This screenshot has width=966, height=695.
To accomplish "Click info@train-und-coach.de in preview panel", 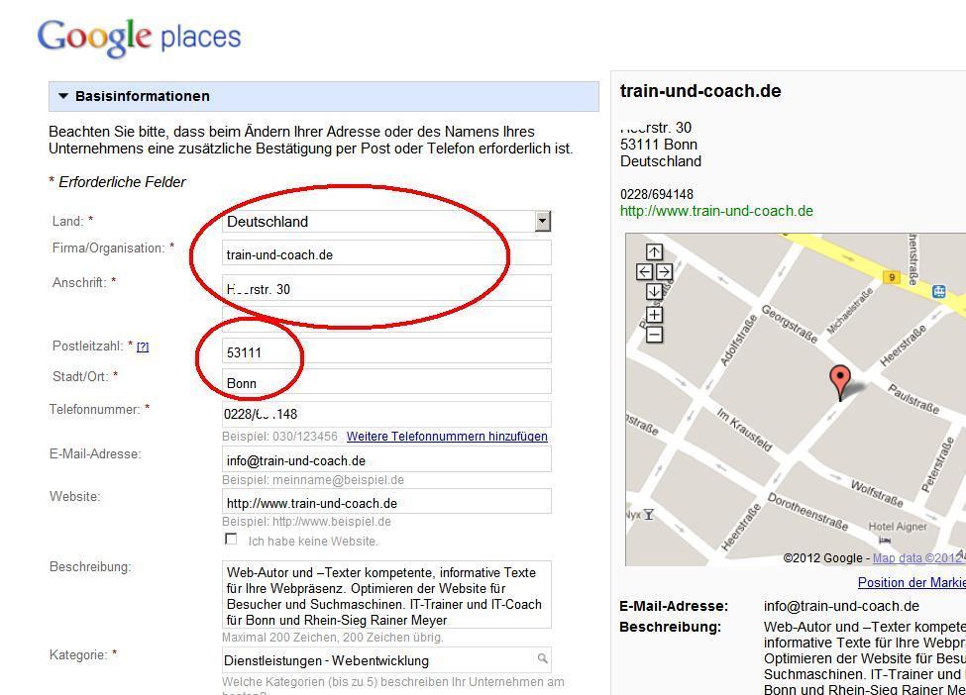I will point(841,606).
